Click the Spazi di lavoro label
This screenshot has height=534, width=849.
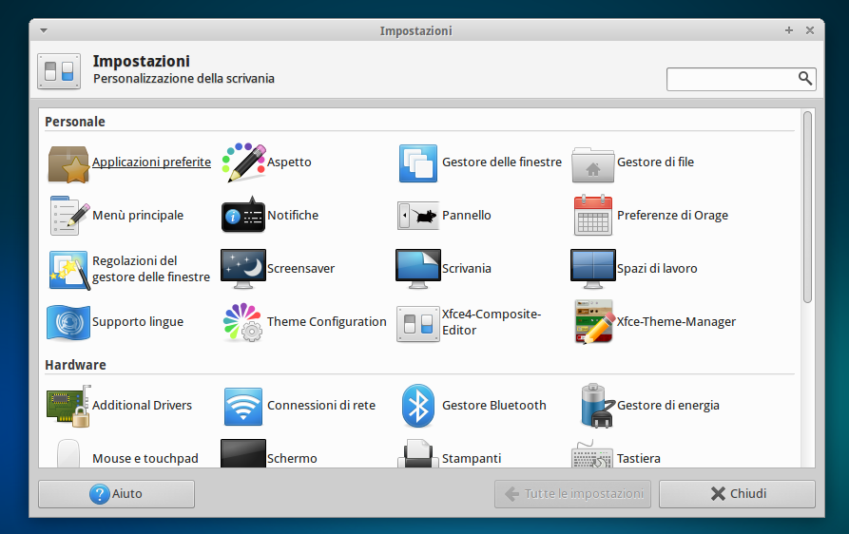pyautogui.click(x=657, y=268)
